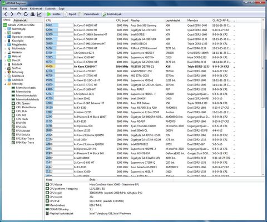The height and width of the screenshot is (222, 267).
Task: Click the refresh toolbar icon
Action: click(x=26, y=14)
